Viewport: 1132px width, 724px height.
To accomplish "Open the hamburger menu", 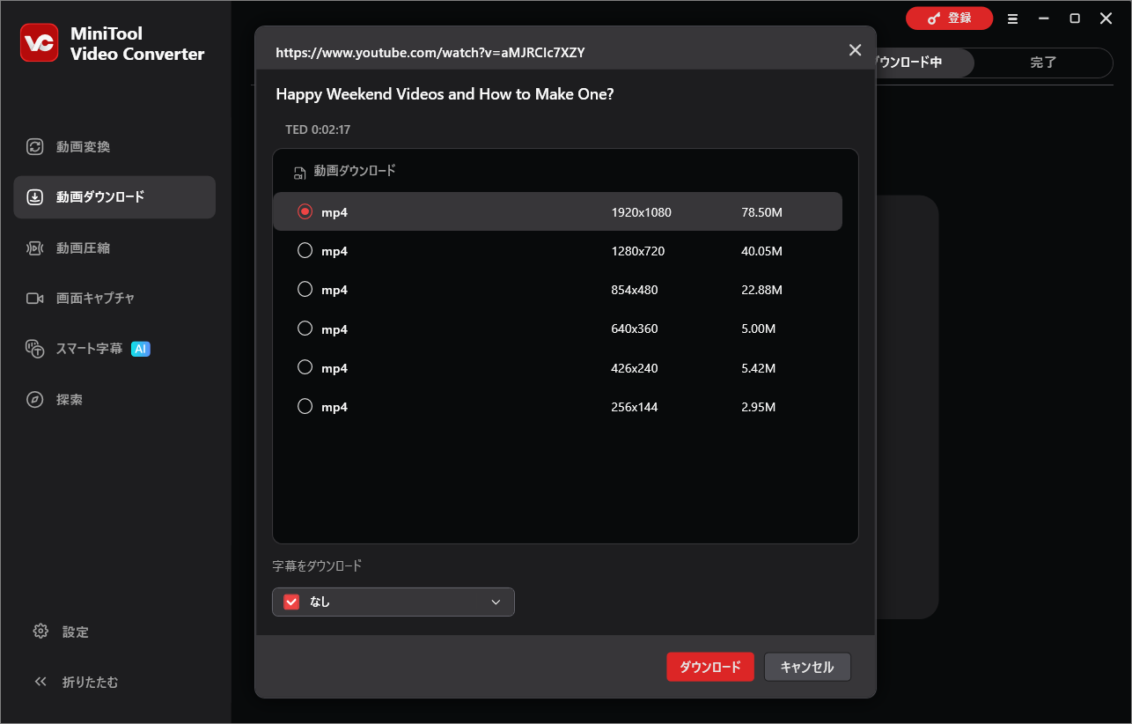I will 1012,18.
